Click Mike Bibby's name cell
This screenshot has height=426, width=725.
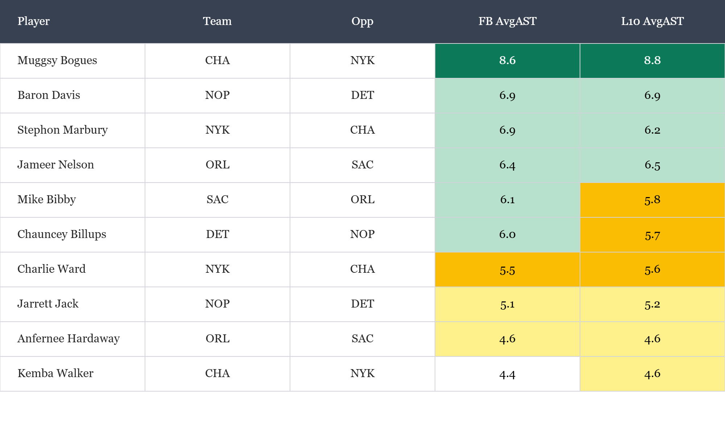pyautogui.click(x=47, y=200)
